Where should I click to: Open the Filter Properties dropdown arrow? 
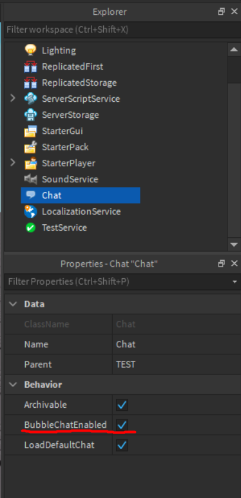tap(235, 282)
